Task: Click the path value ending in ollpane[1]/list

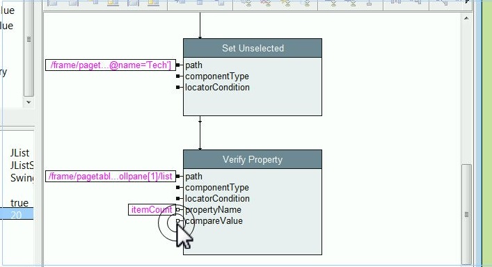Action: pyautogui.click(x=111, y=177)
